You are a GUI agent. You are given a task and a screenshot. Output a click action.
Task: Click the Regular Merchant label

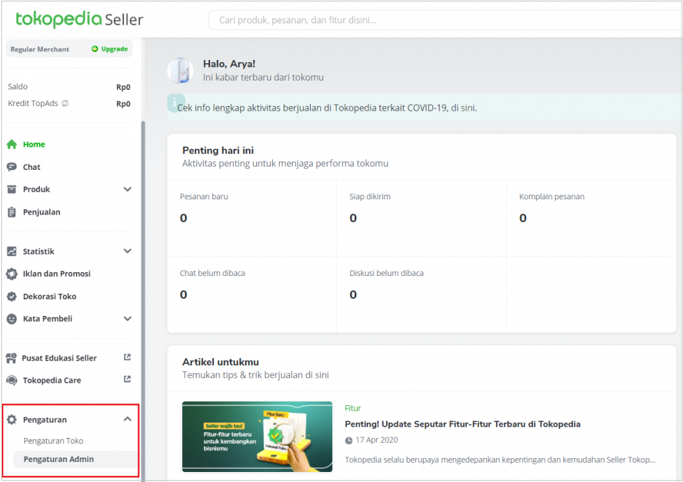[39, 49]
